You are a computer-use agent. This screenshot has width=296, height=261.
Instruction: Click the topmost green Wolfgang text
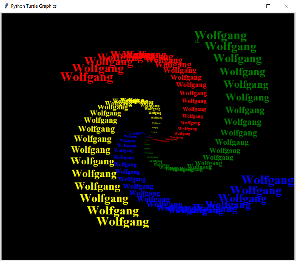point(220,36)
